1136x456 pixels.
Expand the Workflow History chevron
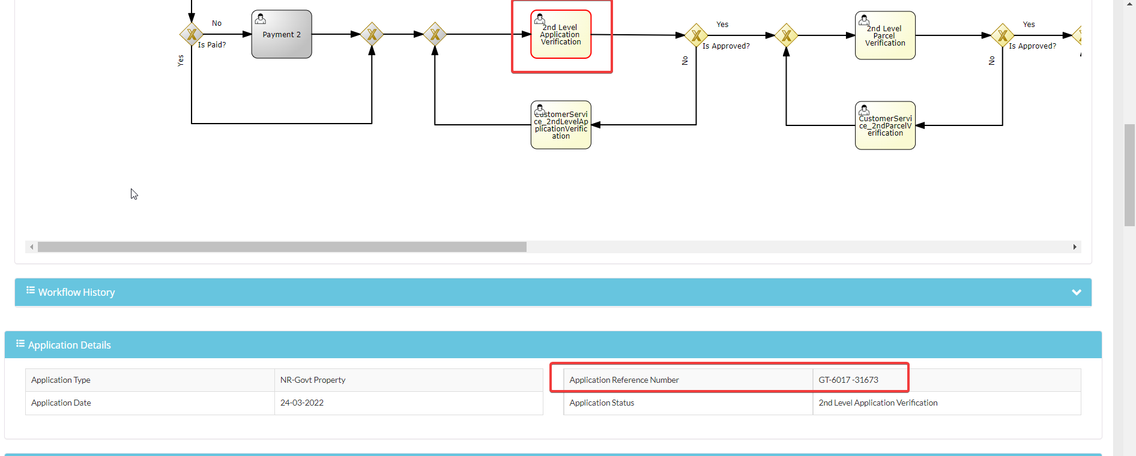click(1076, 292)
